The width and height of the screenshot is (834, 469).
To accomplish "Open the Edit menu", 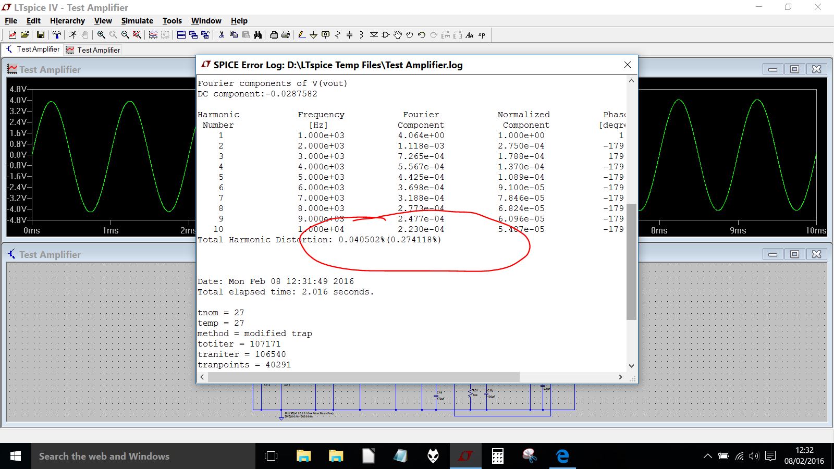I will coord(33,21).
